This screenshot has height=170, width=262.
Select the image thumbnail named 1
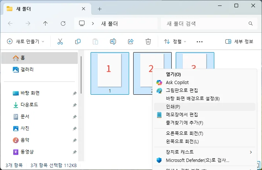pyautogui.click(x=110, y=73)
